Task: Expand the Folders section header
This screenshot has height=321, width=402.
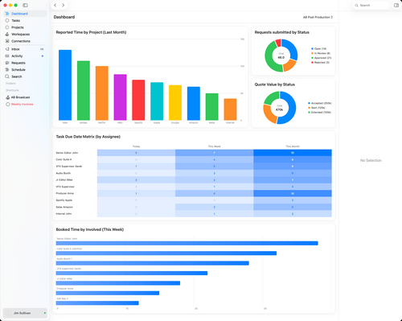Action: (x=10, y=84)
